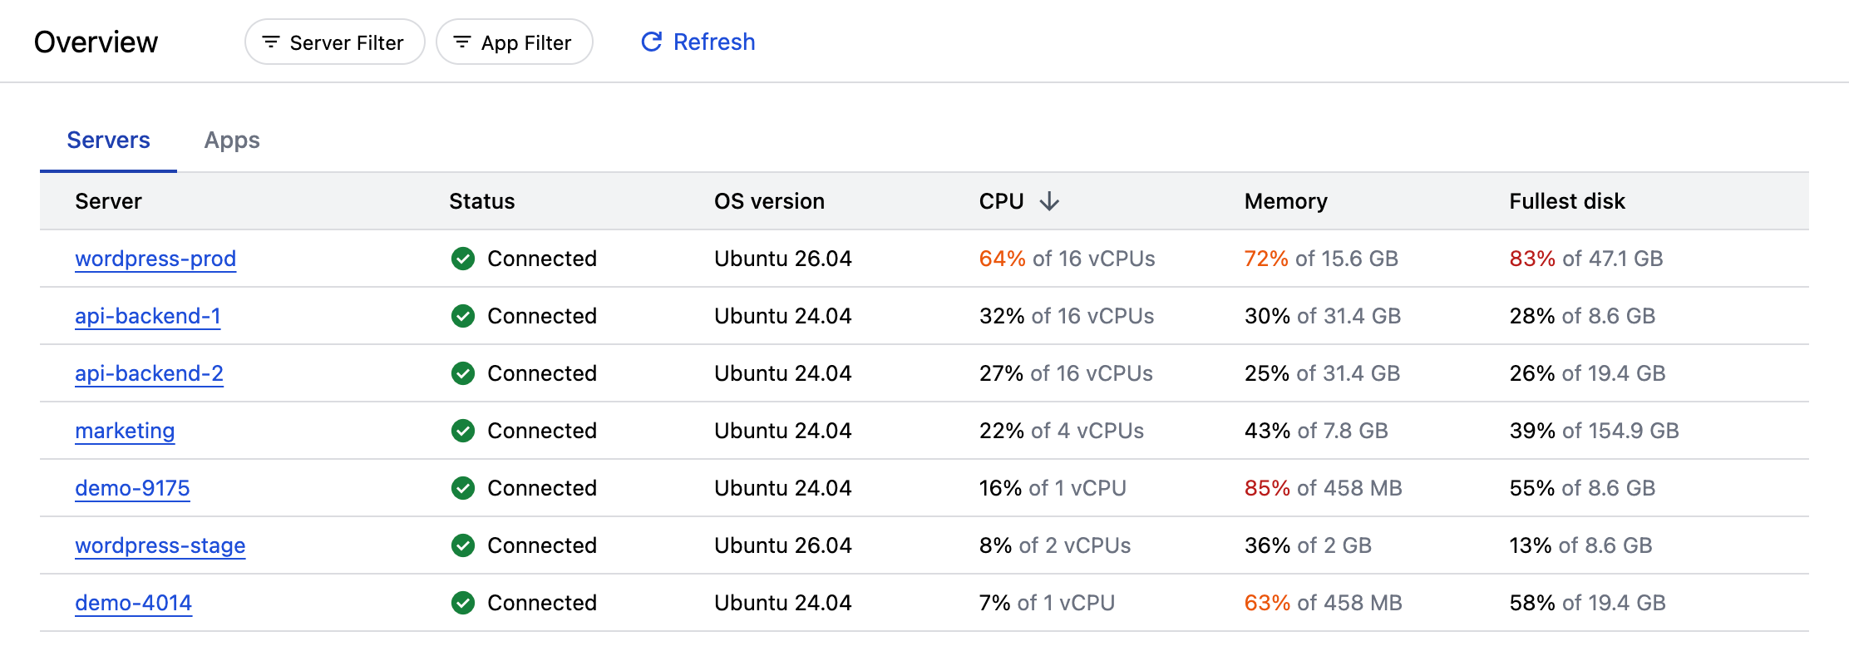Click the CPU sort descending arrow
This screenshot has height=661, width=1849.
tap(1049, 201)
